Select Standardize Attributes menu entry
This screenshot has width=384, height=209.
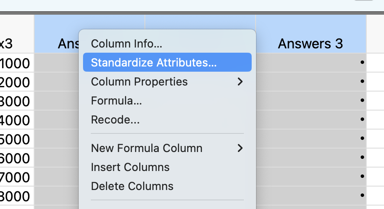[x=154, y=63]
